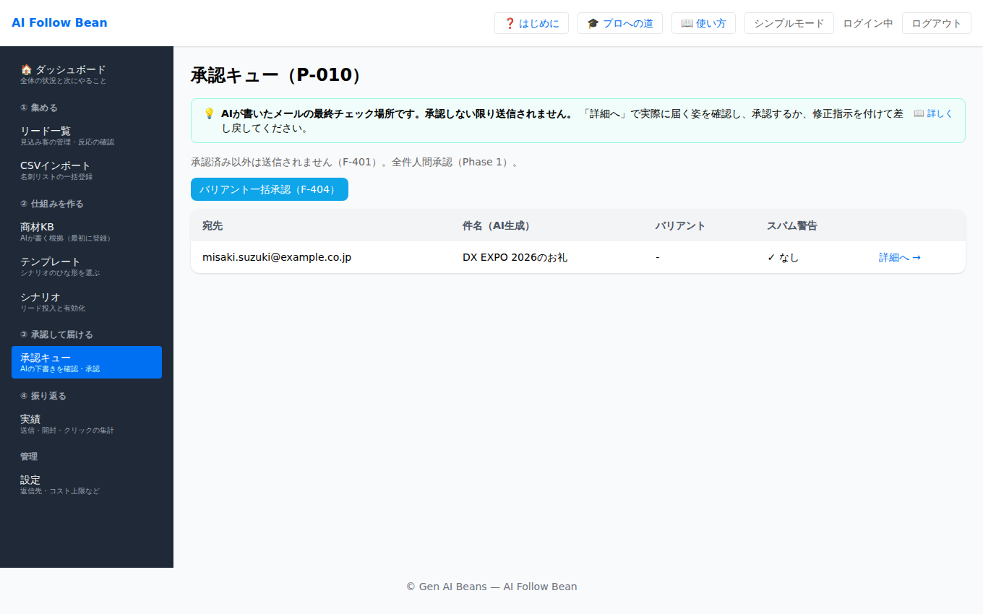Select シナリオ sidebar item
Image resolution: width=983 pixels, height=614 pixels.
pyautogui.click(x=87, y=301)
